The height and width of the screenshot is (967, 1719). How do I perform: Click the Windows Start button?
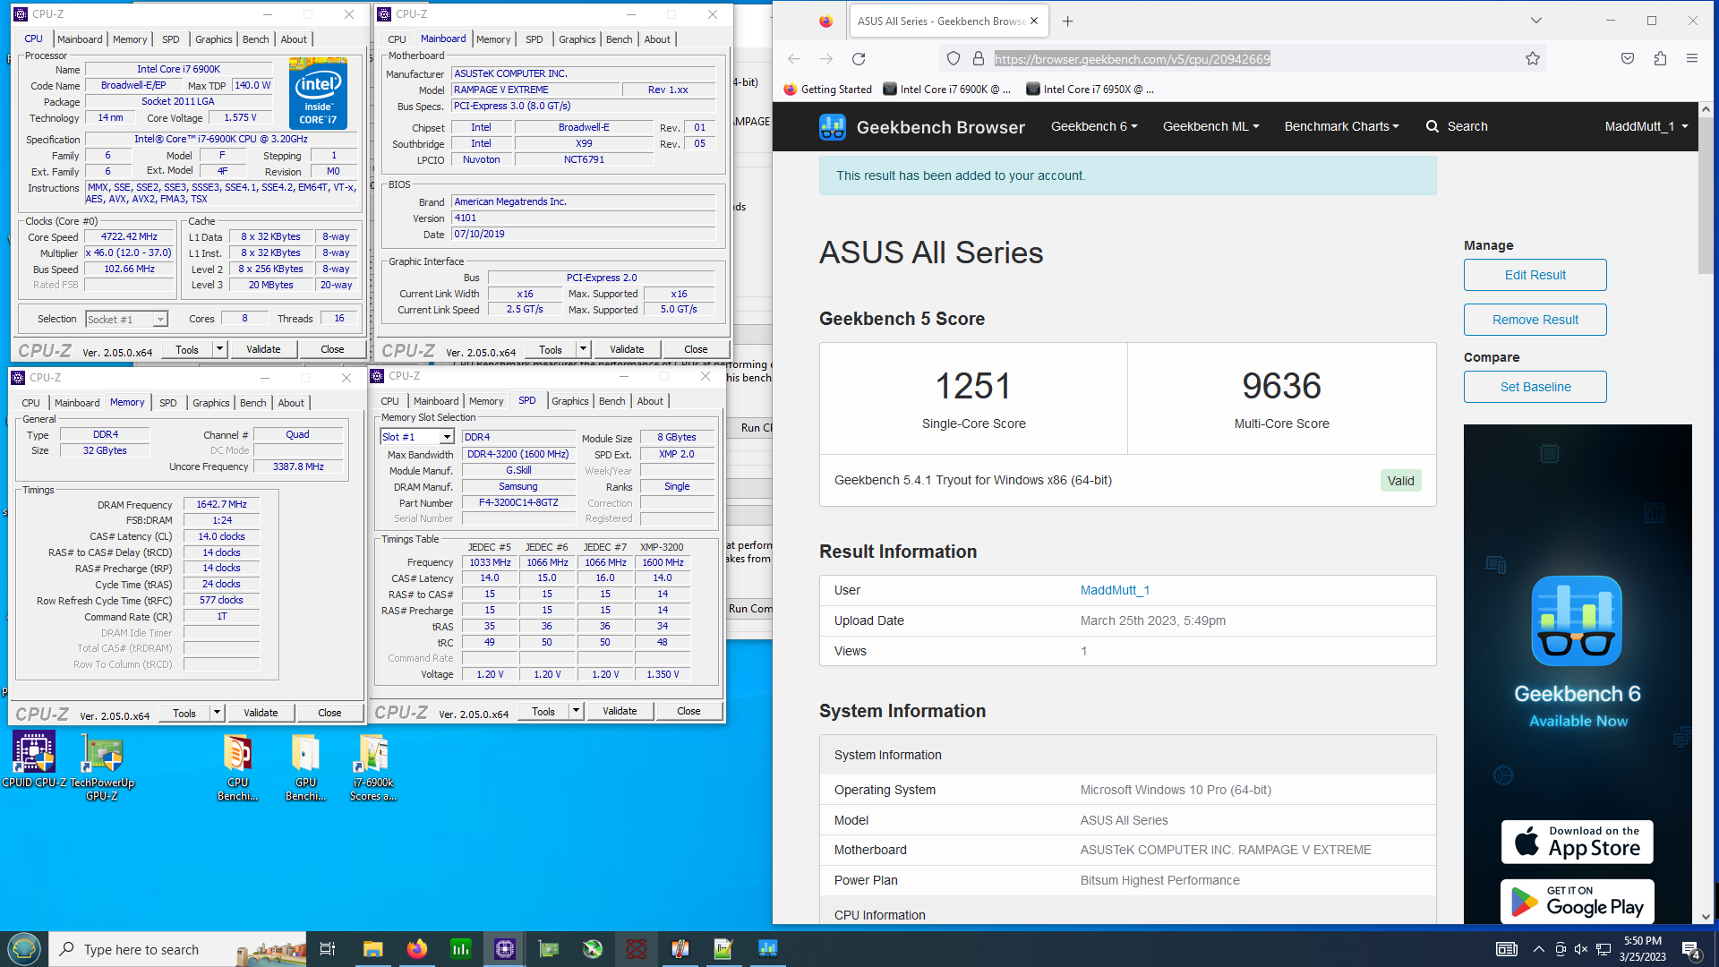pos(24,949)
